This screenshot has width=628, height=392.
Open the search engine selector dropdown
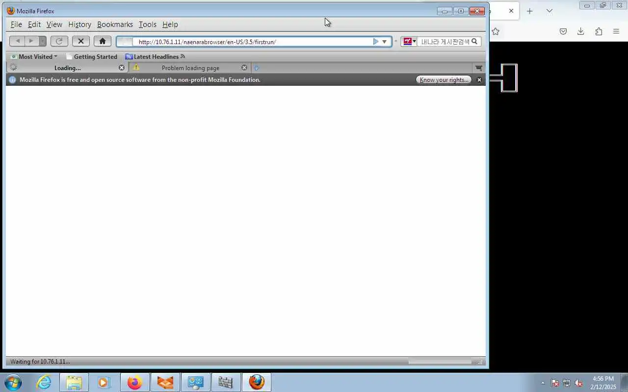click(x=410, y=42)
